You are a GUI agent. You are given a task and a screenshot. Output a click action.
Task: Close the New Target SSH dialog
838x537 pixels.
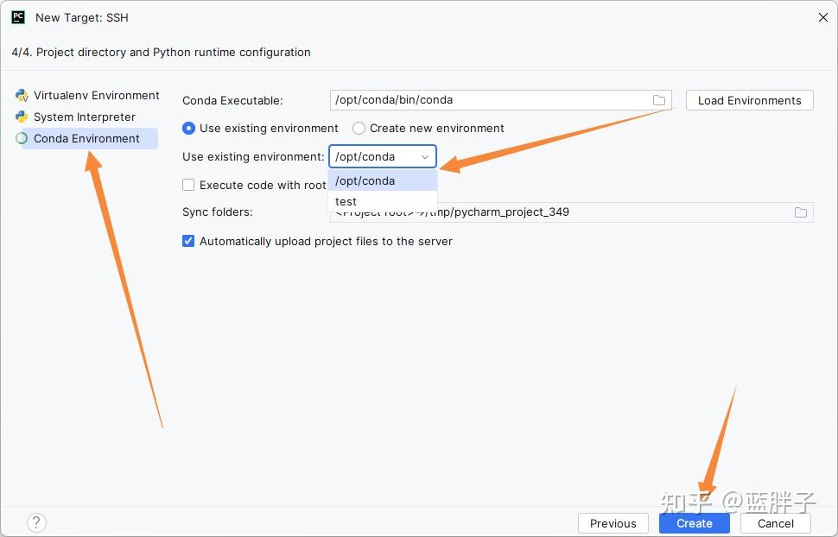pos(822,17)
